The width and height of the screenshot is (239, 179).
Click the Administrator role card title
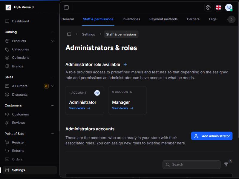(83, 102)
